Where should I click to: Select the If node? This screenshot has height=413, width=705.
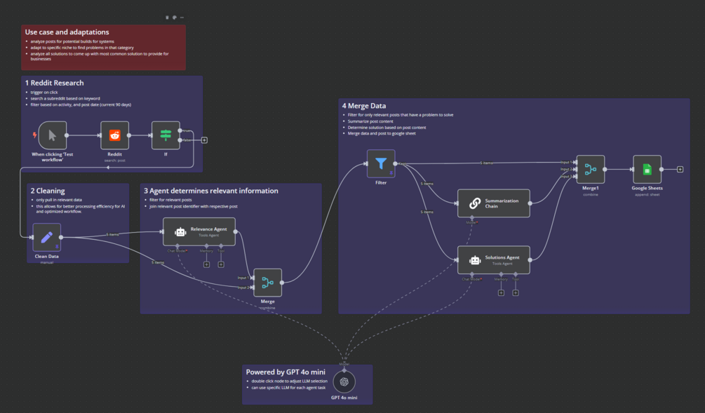166,135
